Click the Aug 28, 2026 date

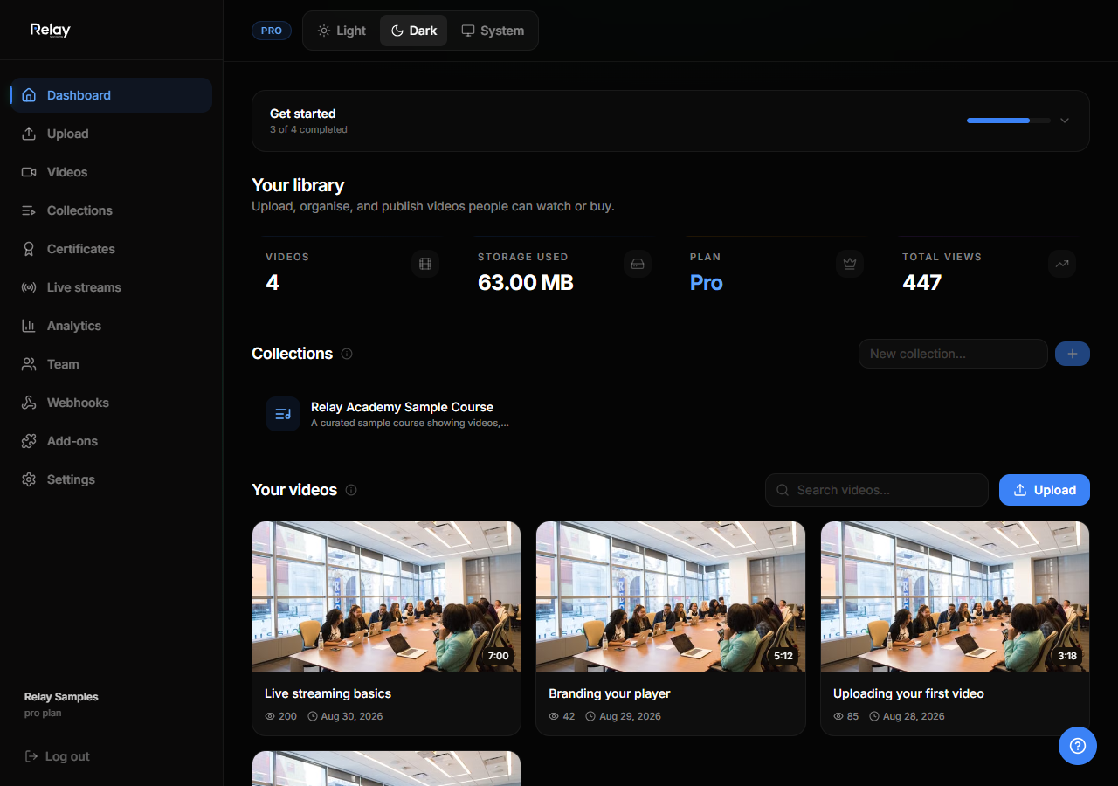coord(914,716)
